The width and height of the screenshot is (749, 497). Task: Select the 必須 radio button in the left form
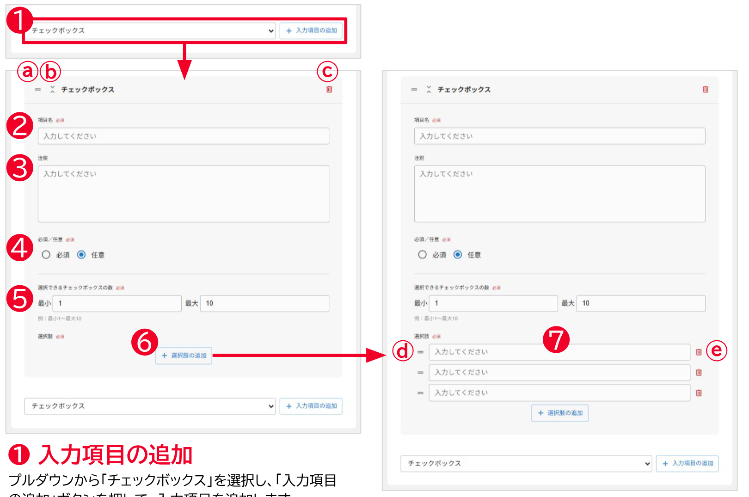46,255
